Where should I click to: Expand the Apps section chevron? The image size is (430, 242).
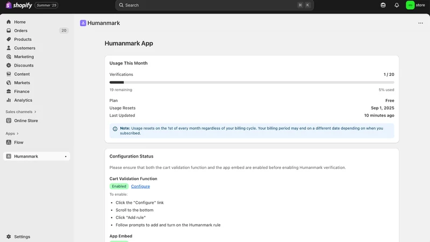[x=18, y=133]
